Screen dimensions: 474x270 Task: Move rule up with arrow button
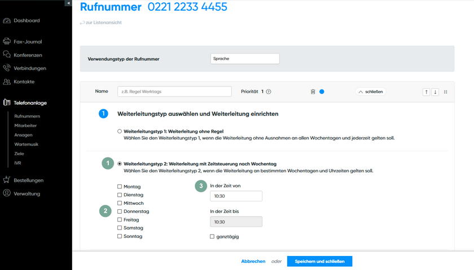click(x=427, y=92)
